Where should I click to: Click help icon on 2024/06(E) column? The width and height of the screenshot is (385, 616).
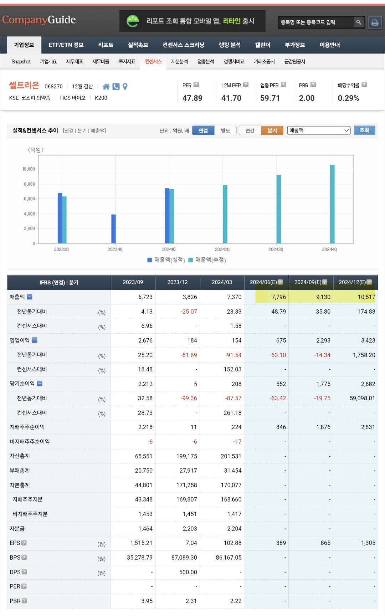[280, 282]
